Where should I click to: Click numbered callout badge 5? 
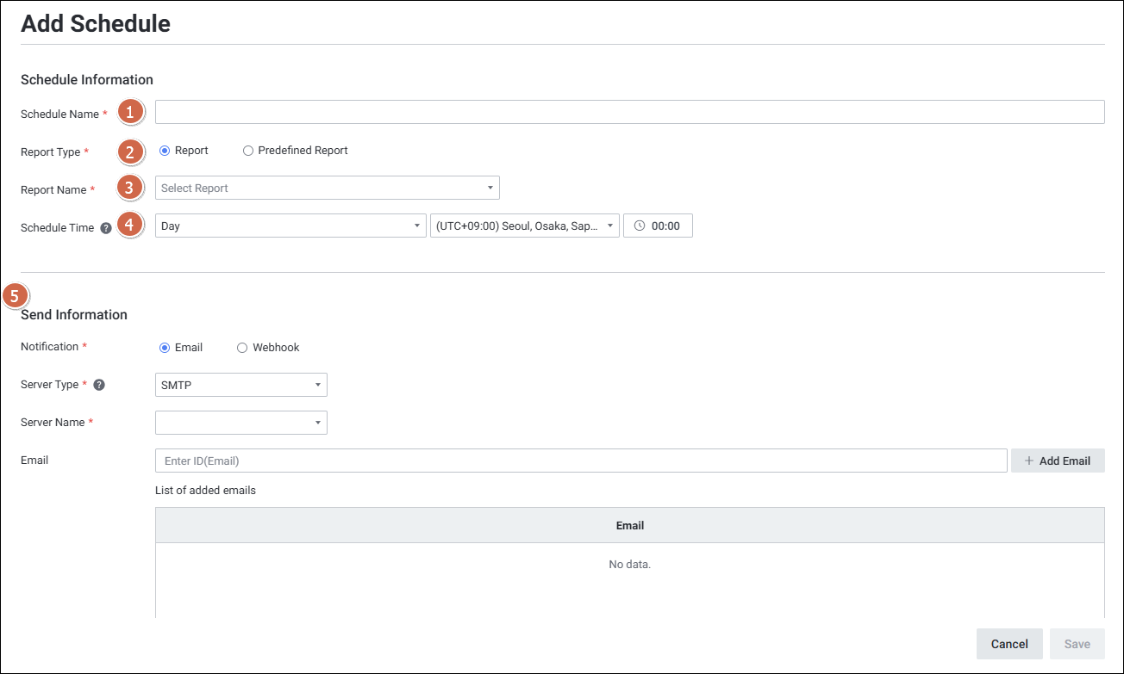click(x=15, y=296)
